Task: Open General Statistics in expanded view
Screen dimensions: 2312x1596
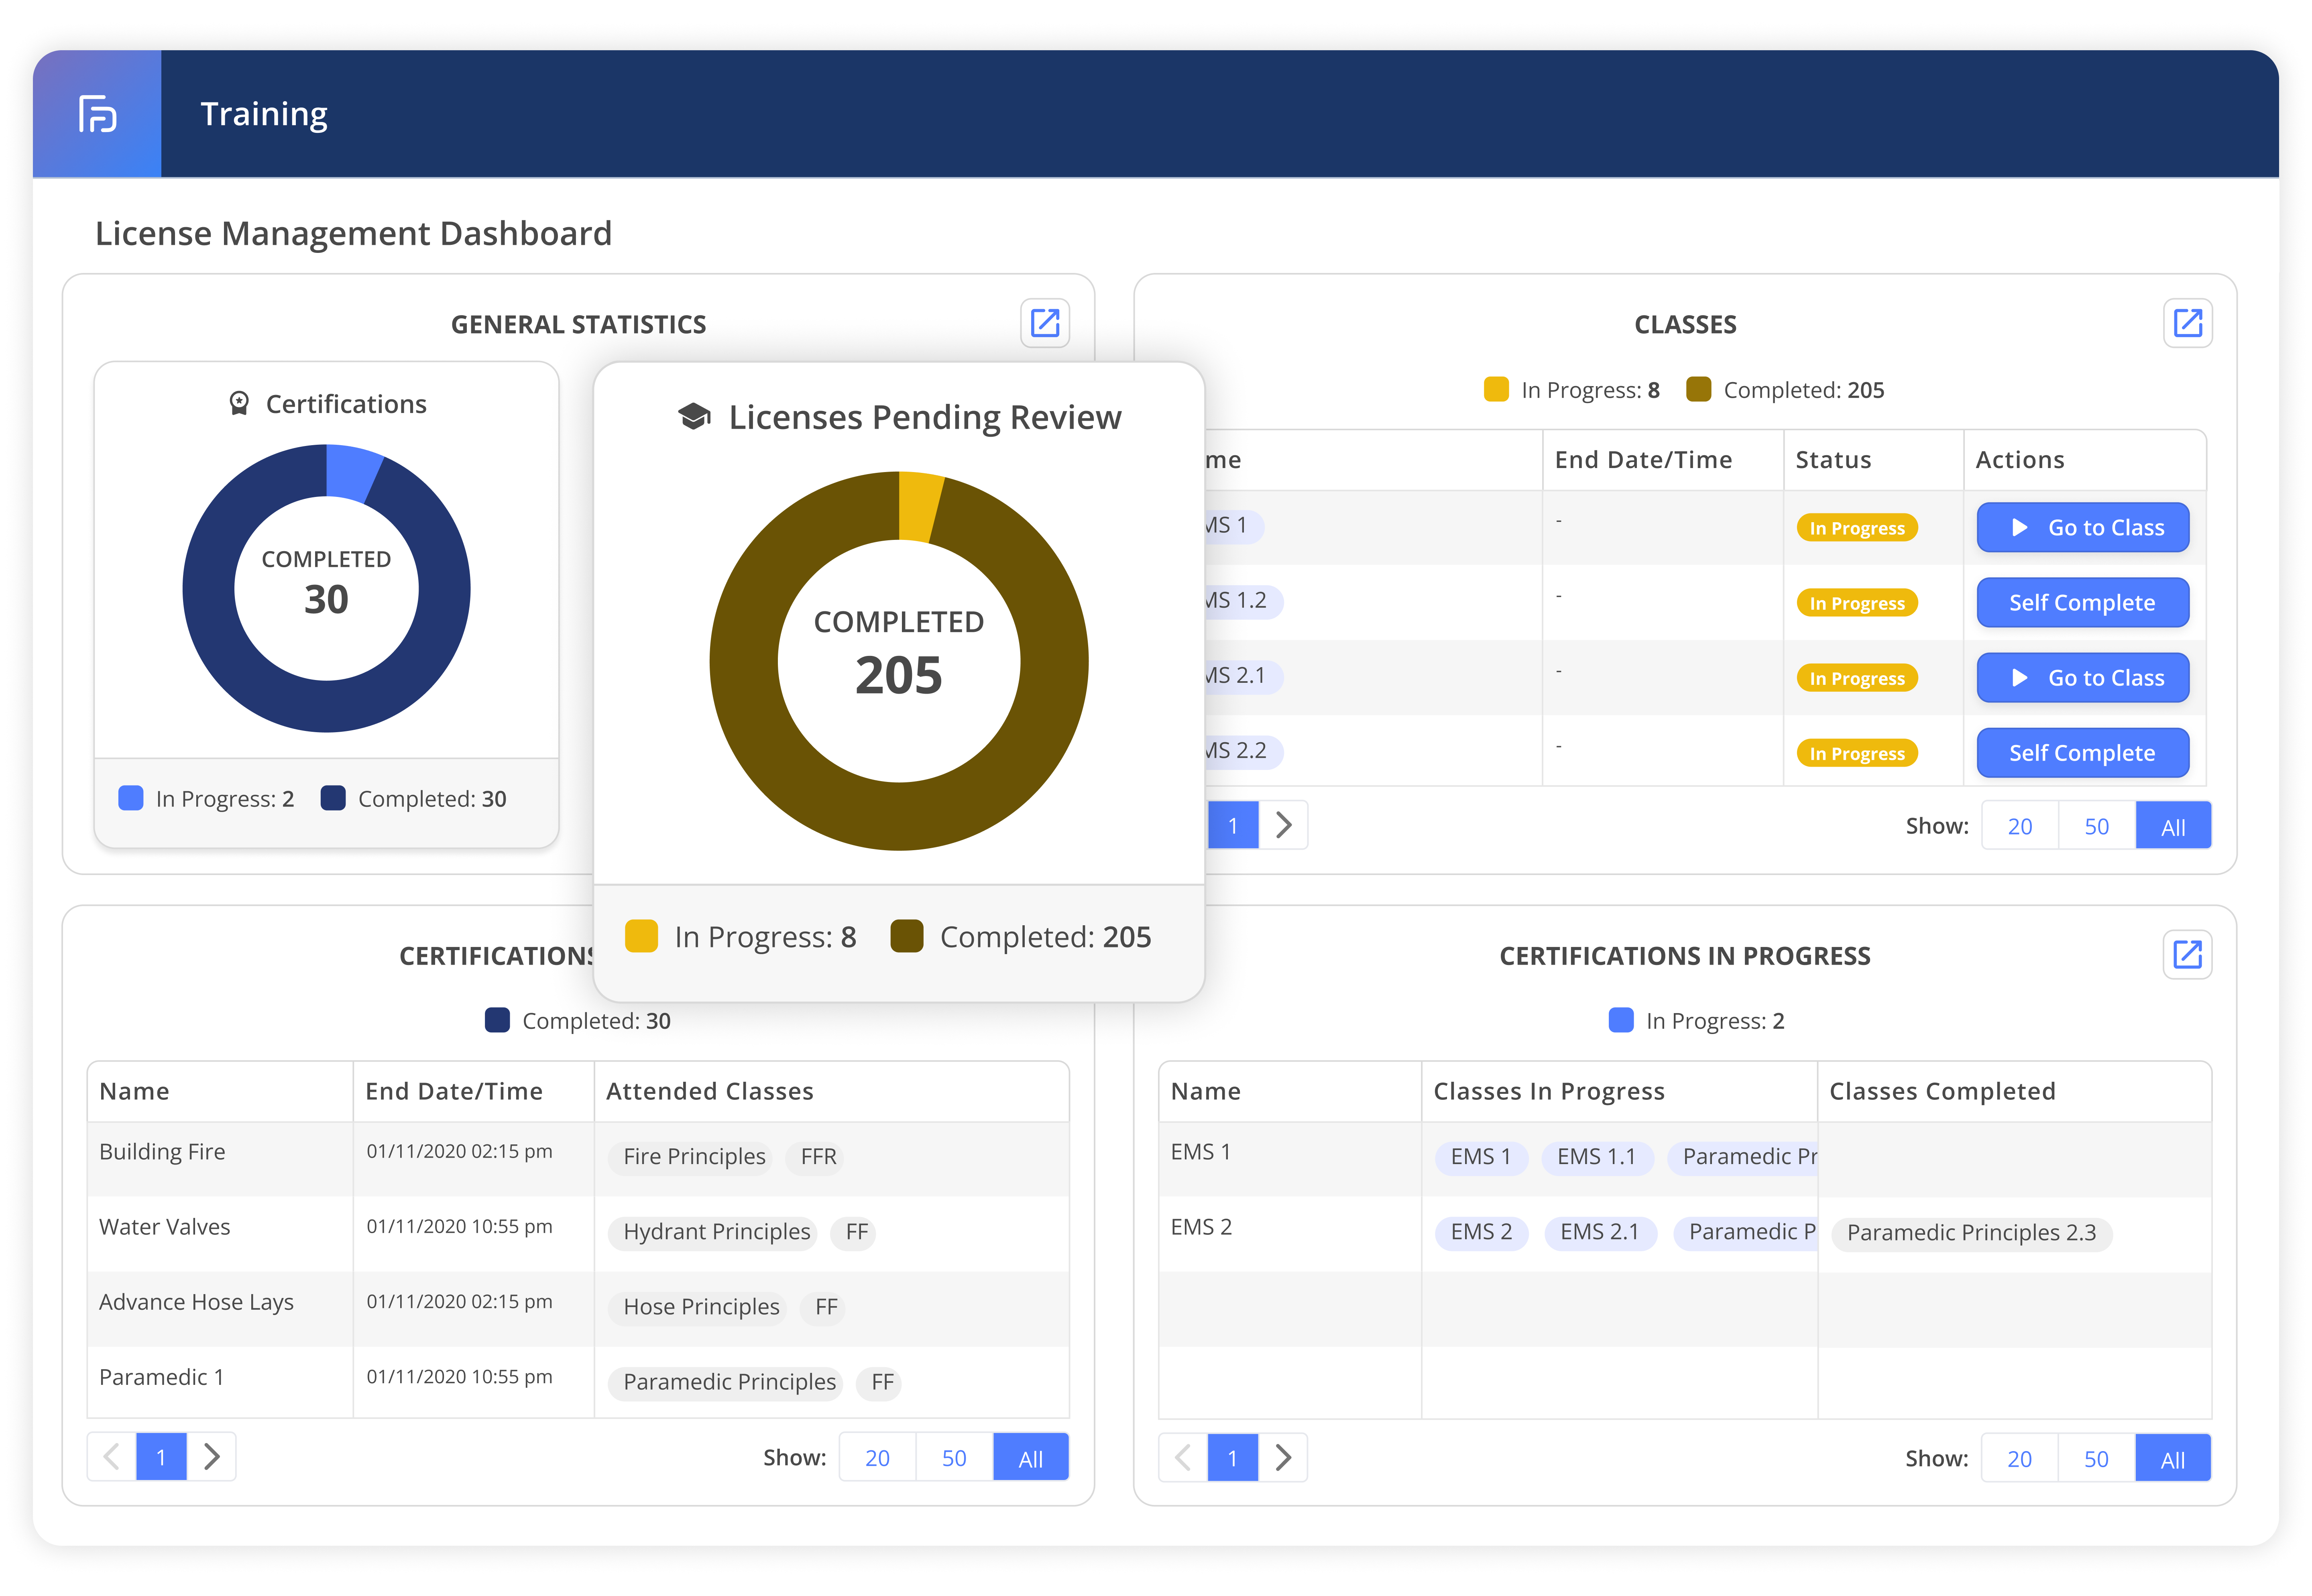Action: [1044, 323]
